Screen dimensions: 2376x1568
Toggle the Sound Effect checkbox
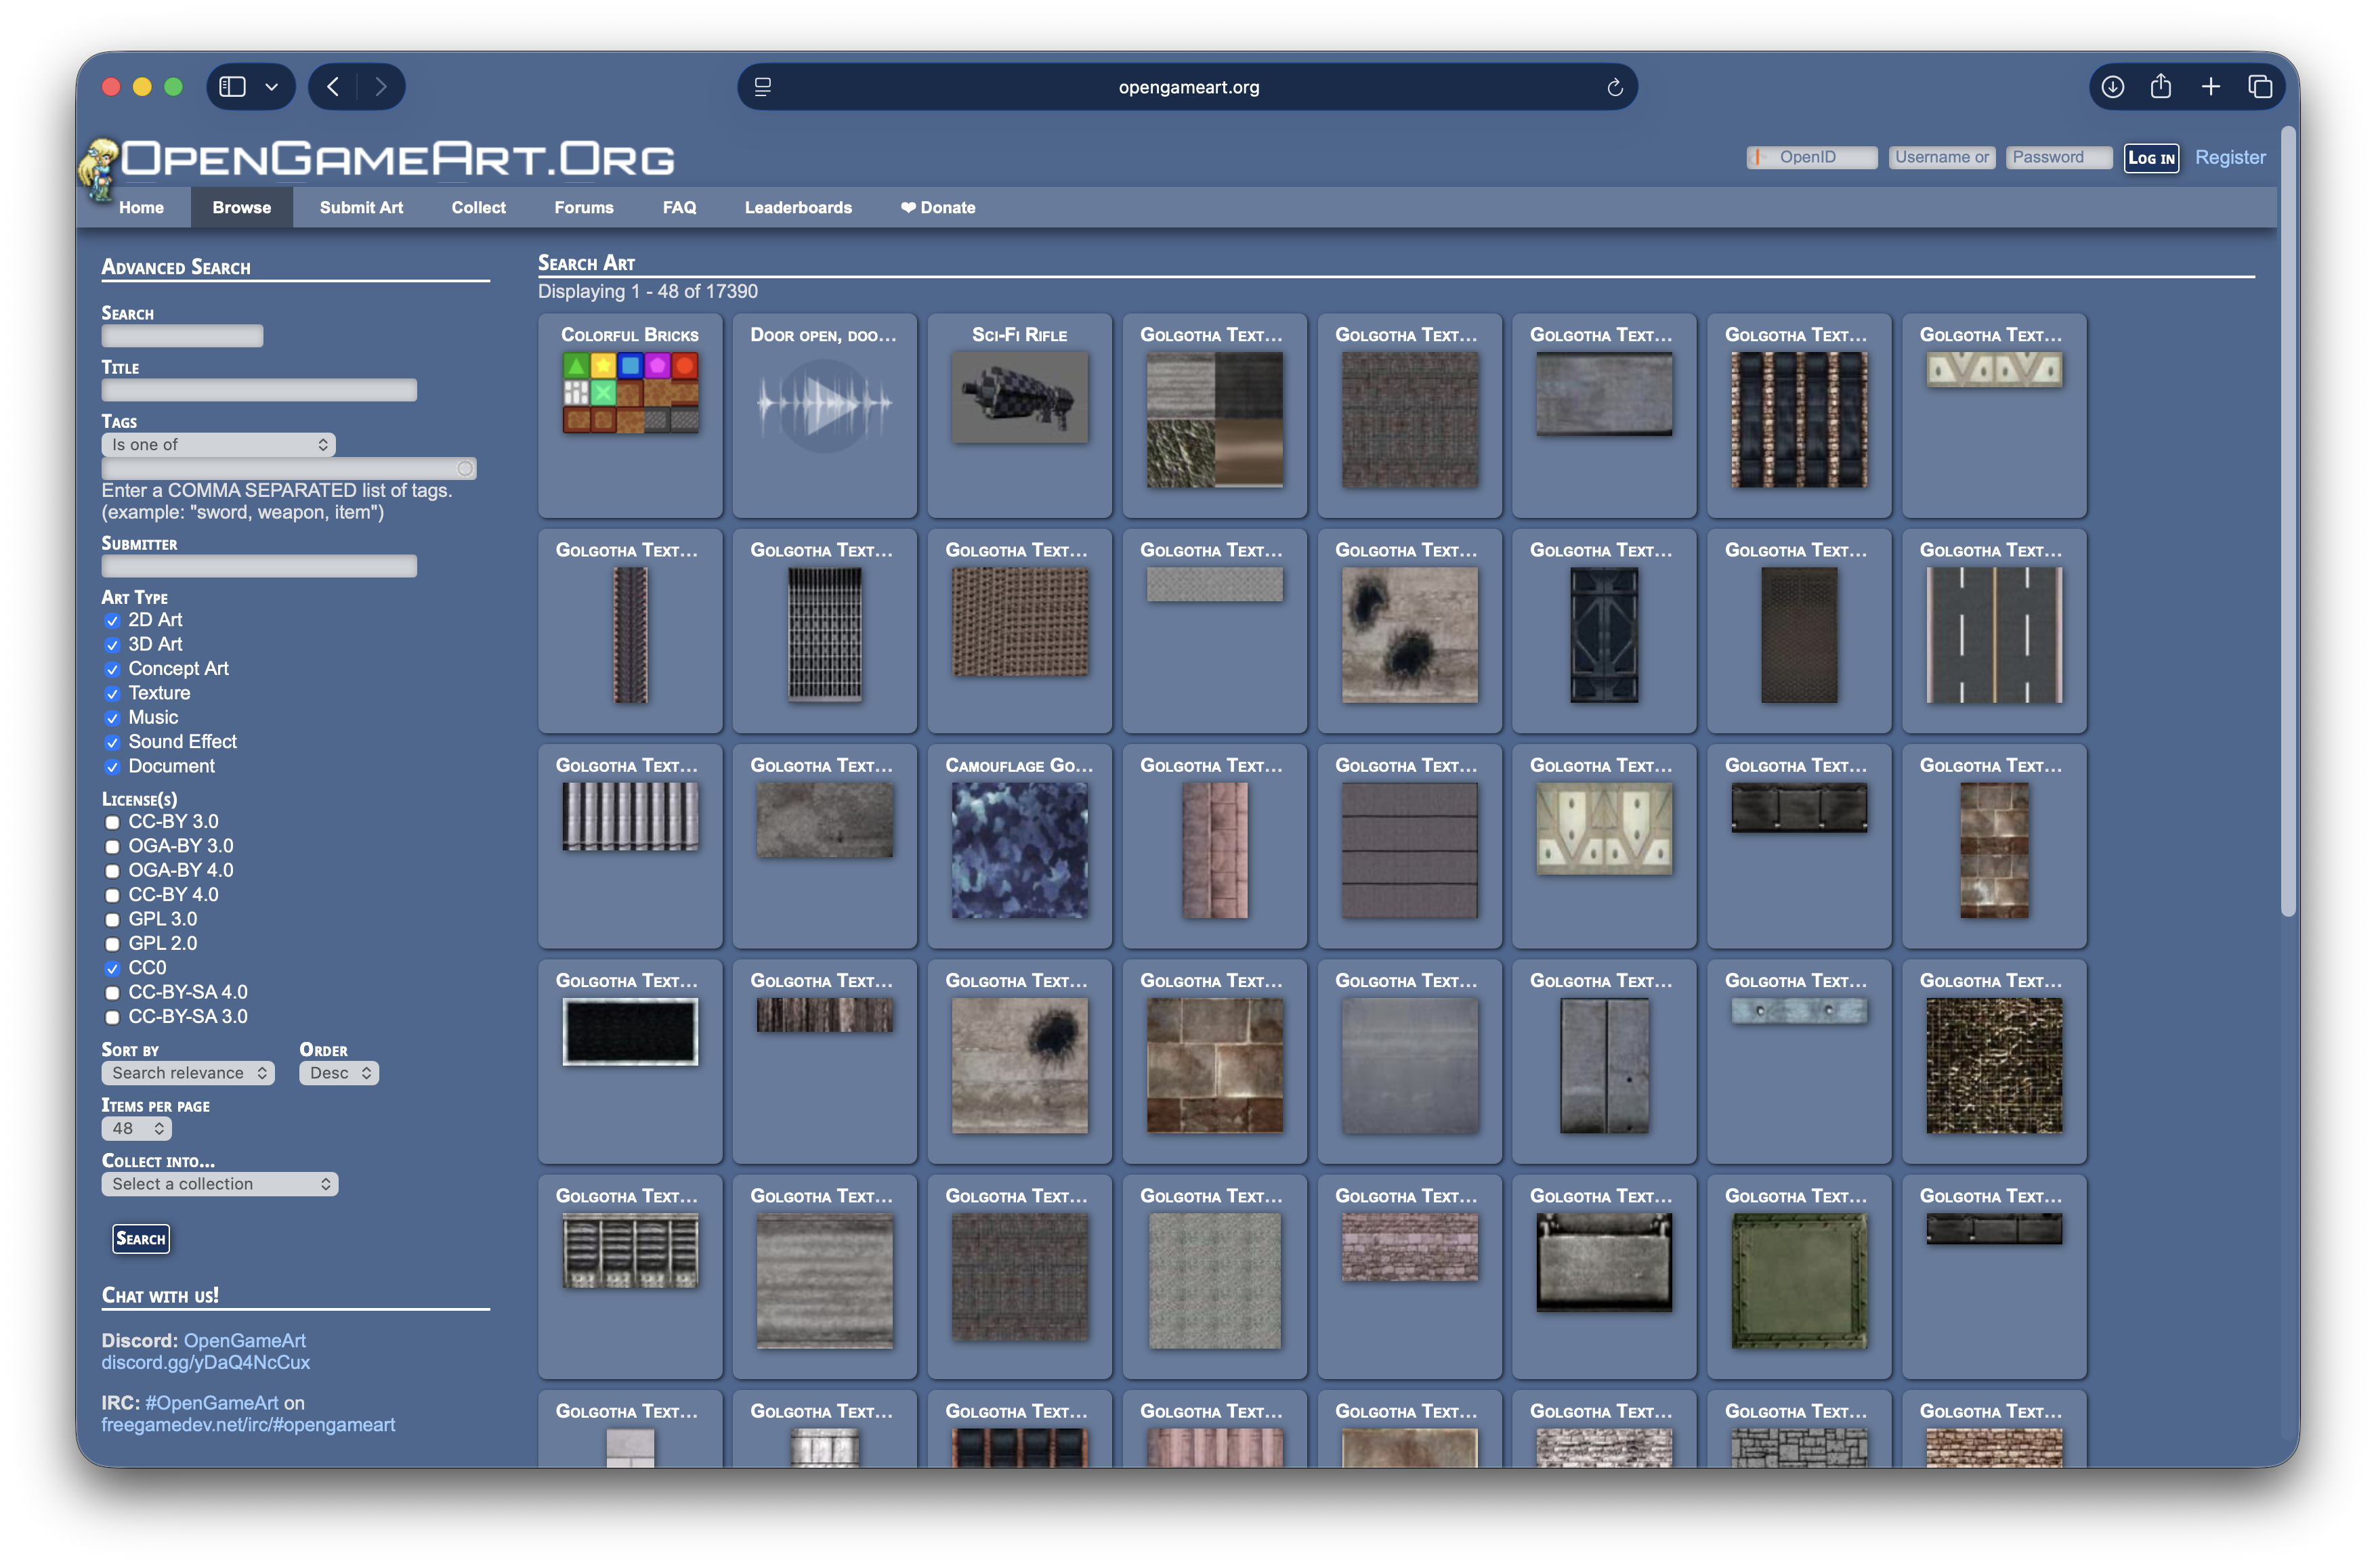point(112,743)
